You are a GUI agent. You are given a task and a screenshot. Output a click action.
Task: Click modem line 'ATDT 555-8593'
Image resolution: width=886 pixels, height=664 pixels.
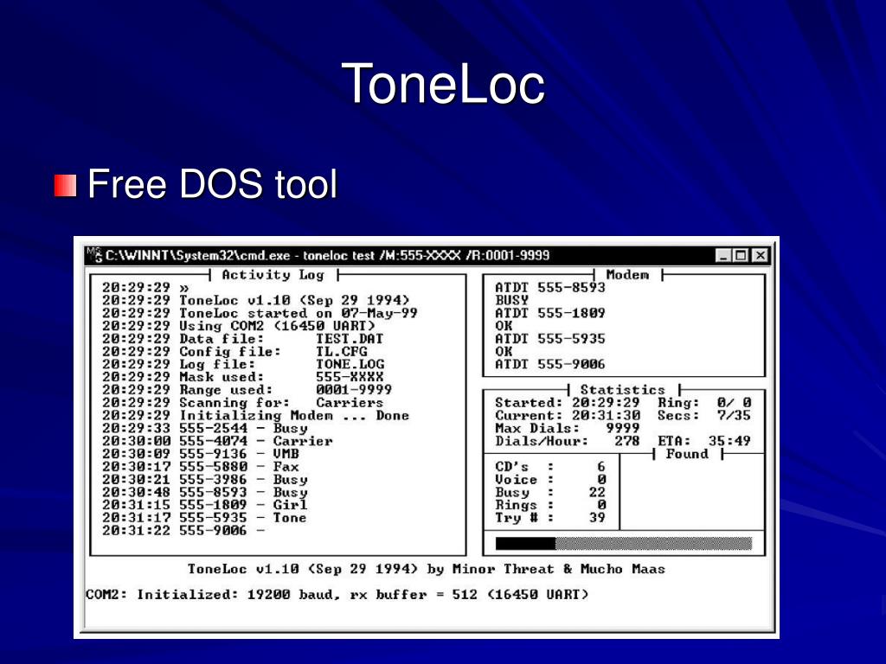click(x=549, y=288)
